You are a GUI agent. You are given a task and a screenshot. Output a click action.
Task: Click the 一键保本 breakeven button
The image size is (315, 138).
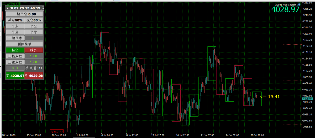click(15, 38)
